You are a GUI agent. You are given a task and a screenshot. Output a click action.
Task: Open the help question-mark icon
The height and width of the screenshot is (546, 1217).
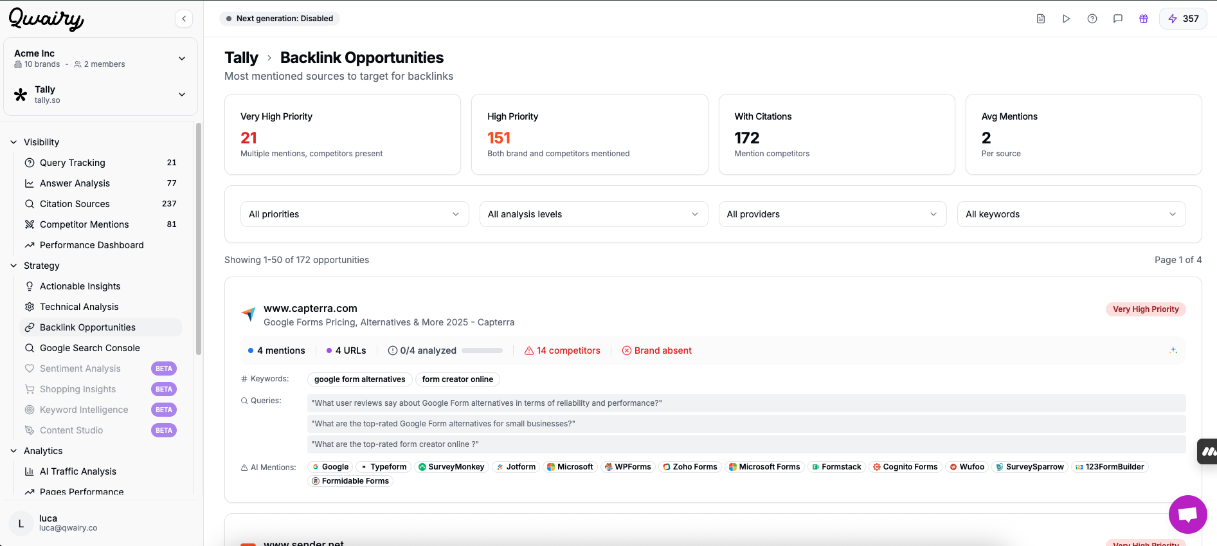coord(1092,19)
